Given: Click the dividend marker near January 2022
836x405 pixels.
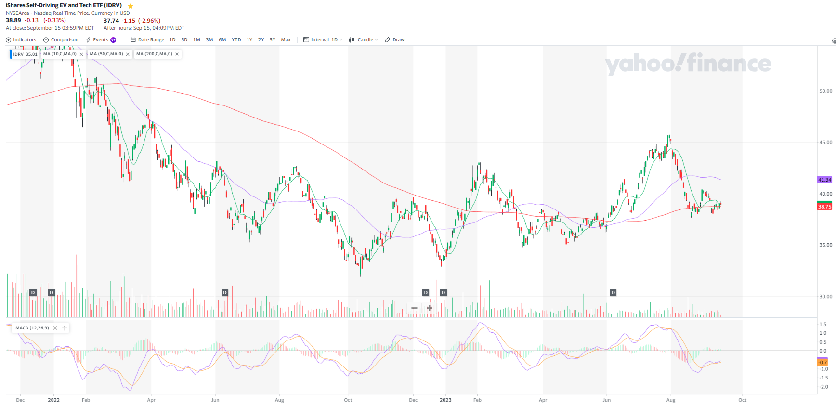Looking at the screenshot, I should point(52,292).
